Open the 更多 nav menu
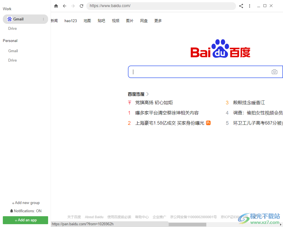This screenshot has height=227, width=283. pos(158,21)
